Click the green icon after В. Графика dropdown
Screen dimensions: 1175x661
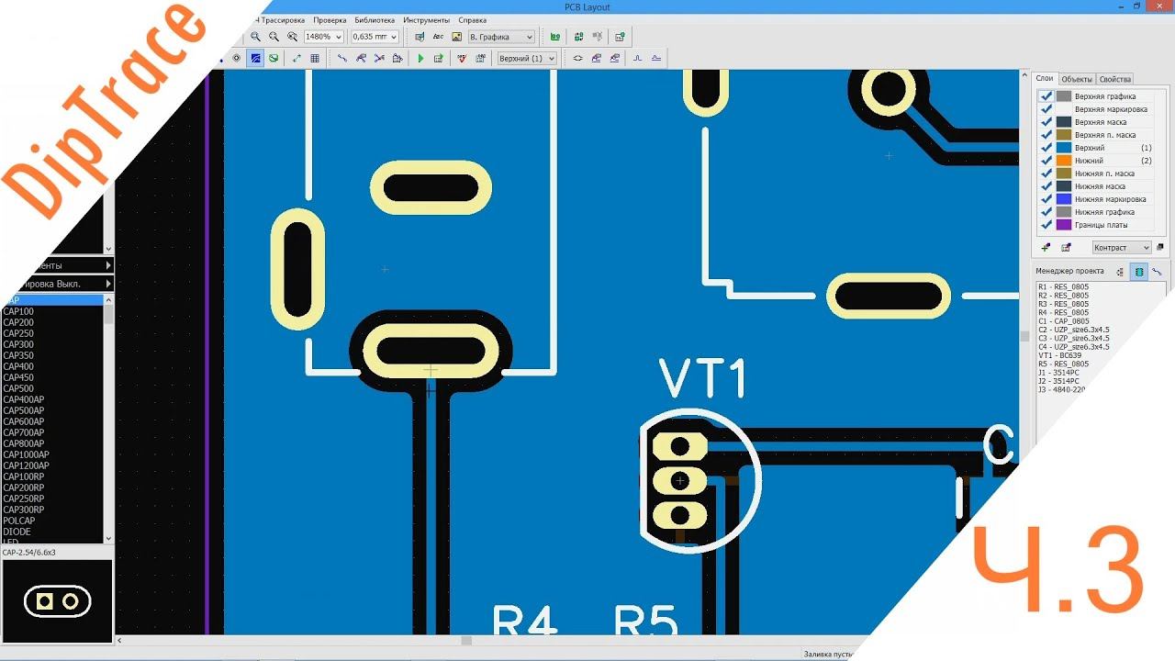[554, 37]
